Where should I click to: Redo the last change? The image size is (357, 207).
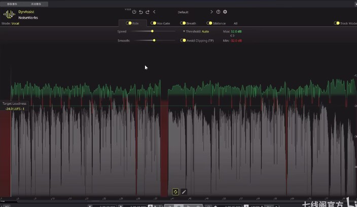click(148, 12)
